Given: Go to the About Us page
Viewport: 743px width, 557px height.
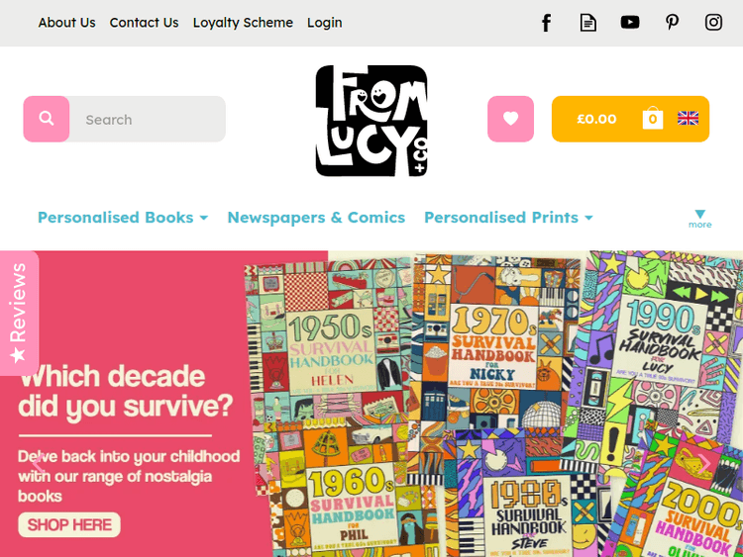Looking at the screenshot, I should [66, 23].
